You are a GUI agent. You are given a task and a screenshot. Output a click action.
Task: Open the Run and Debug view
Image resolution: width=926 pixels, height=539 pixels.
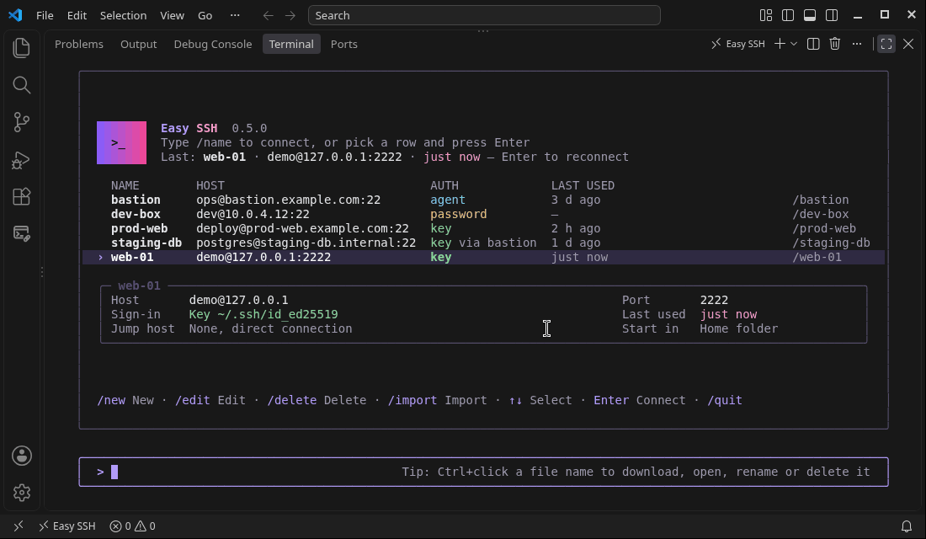pos(21,160)
